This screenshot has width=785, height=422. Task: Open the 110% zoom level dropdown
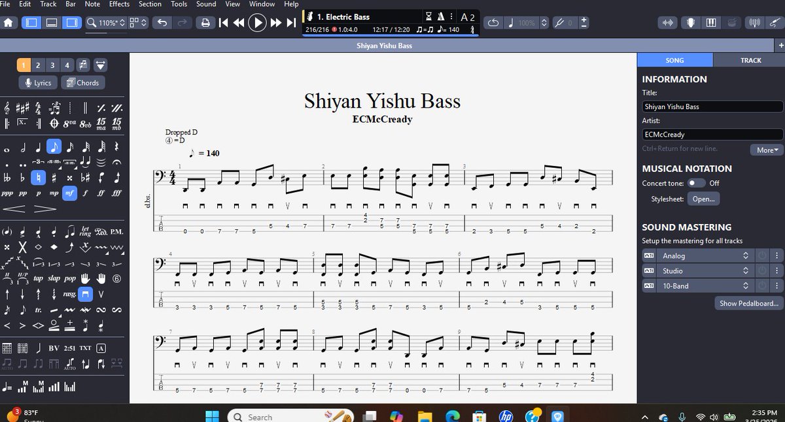point(105,23)
